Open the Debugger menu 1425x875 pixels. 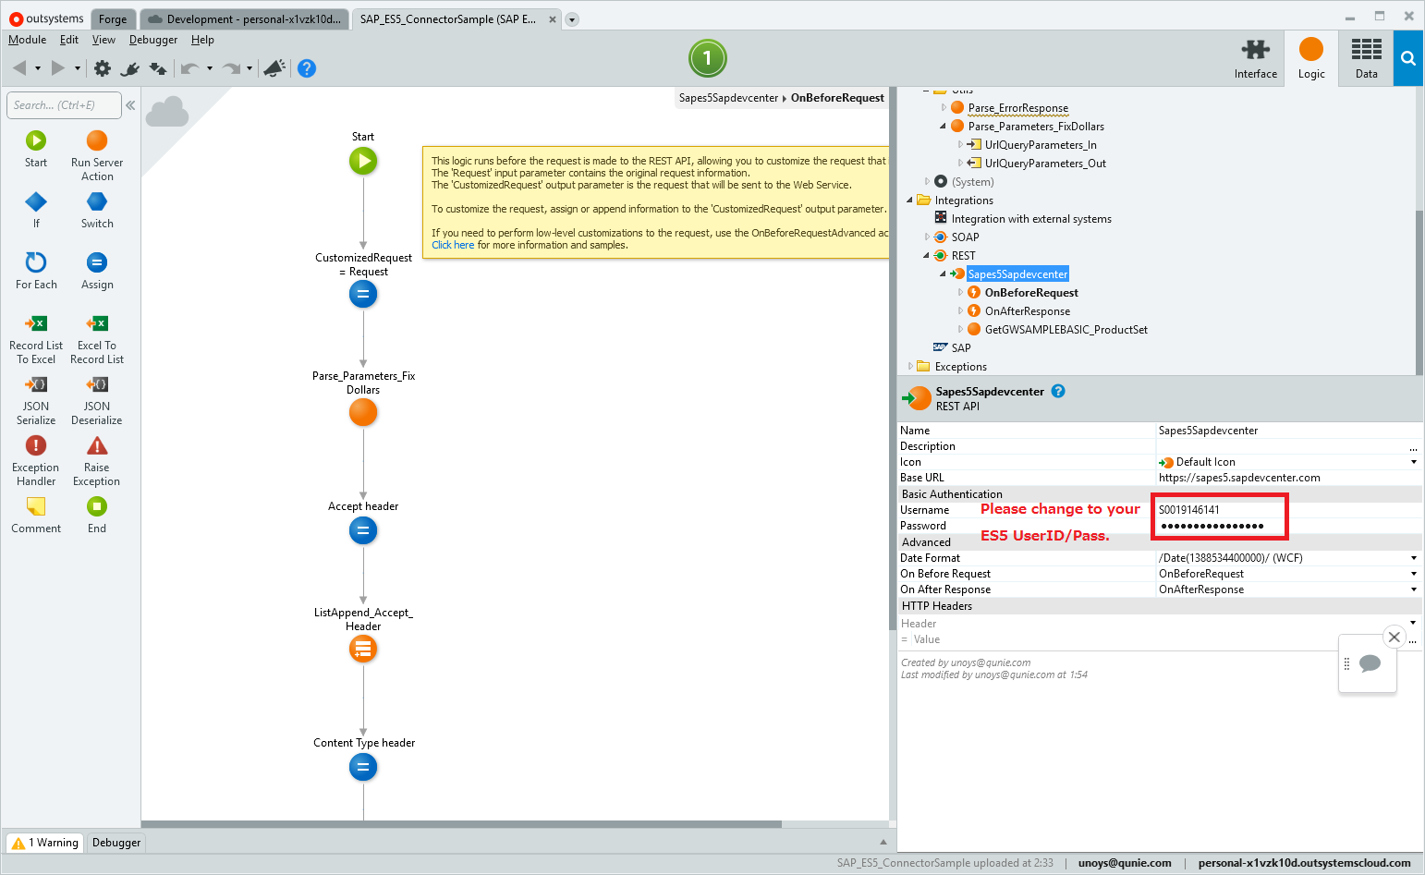[x=153, y=40]
